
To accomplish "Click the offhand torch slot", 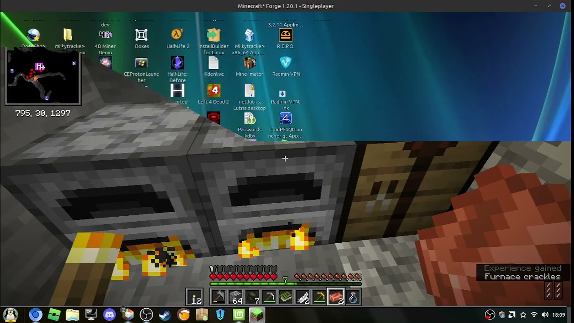I will pos(195,297).
